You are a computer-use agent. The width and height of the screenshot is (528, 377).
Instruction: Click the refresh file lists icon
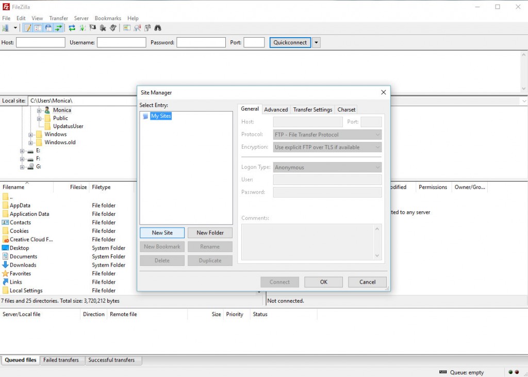click(x=72, y=28)
